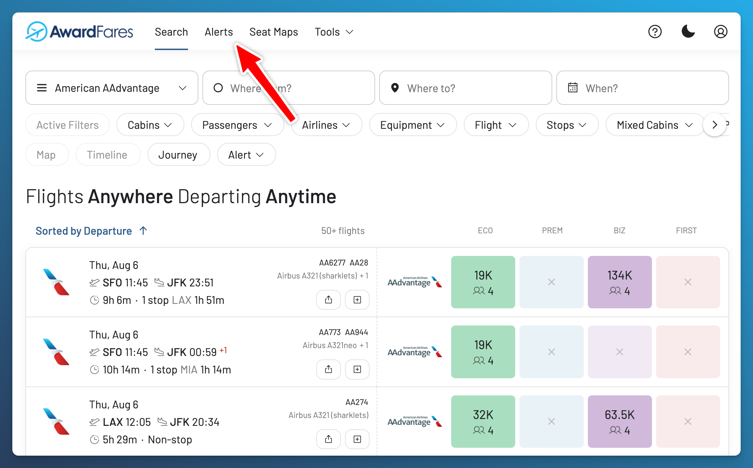Expand the Airlines filter
Viewport: 753px width, 468px height.
click(326, 125)
